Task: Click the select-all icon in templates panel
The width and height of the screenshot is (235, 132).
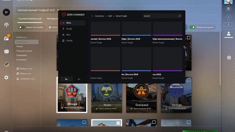Action: 18,69
